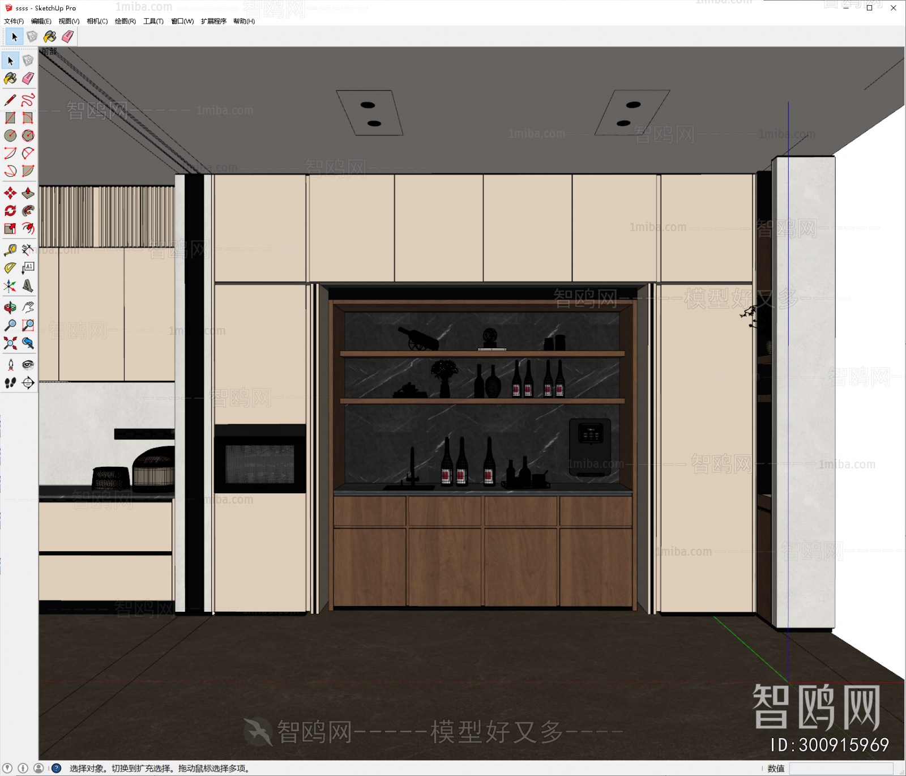Viewport: 906px width, 776px height.
Task: Choose the 3D Text tool
Action: tap(28, 266)
